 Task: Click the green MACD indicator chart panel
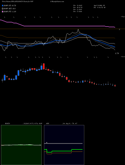(21, 145)
